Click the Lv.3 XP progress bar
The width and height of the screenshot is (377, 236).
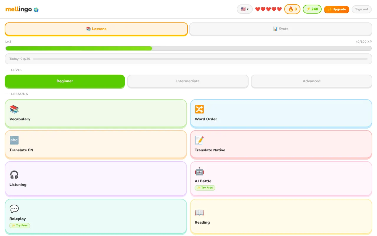(x=188, y=48)
